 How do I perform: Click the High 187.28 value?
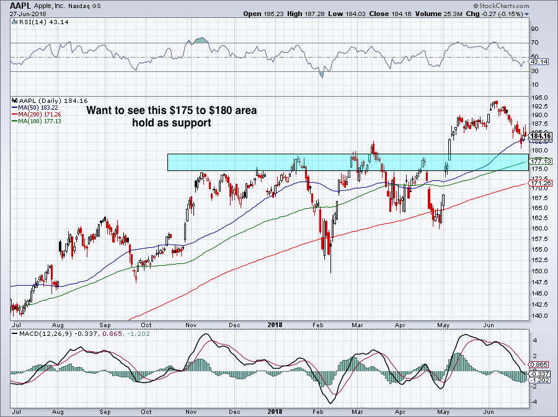coord(306,14)
